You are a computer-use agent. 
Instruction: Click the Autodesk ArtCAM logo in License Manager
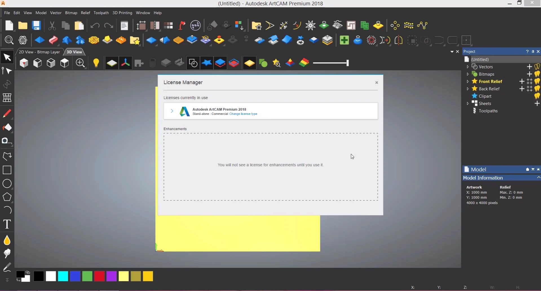point(185,111)
